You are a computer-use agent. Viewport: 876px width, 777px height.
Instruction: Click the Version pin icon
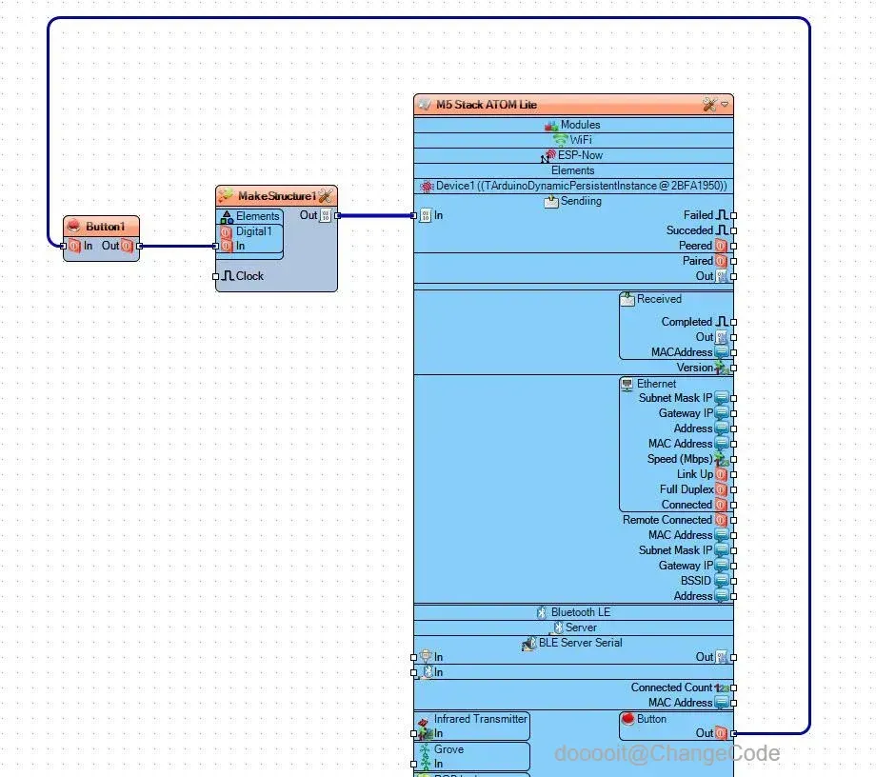click(721, 368)
